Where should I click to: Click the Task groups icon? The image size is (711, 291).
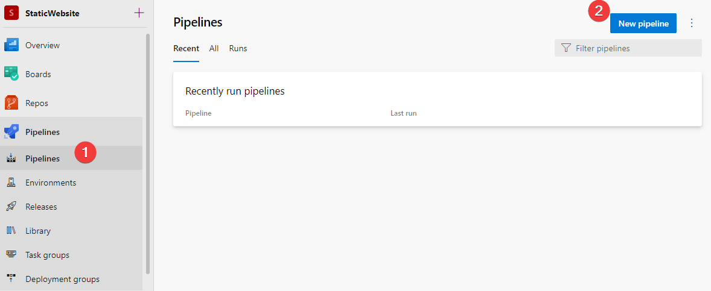pyautogui.click(x=11, y=255)
